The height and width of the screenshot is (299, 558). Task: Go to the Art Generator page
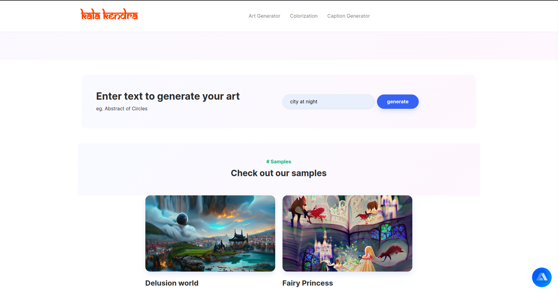[264, 16]
